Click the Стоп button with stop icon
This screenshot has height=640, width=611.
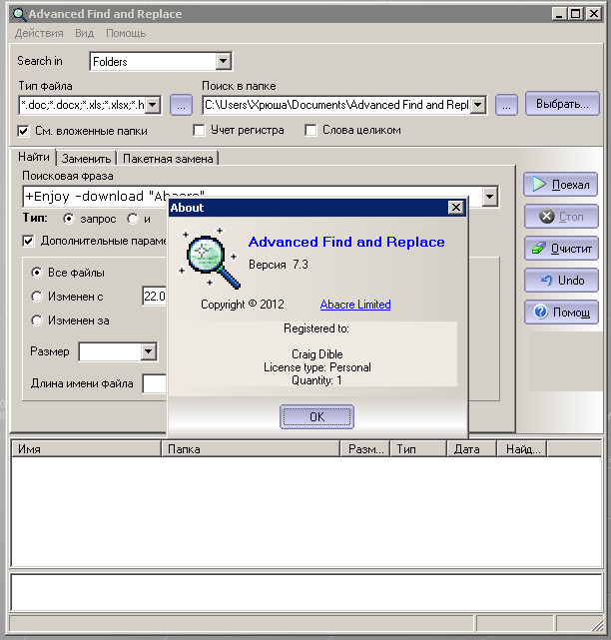[561, 217]
